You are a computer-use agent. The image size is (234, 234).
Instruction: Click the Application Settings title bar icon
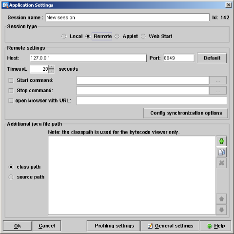[x=5, y=5]
